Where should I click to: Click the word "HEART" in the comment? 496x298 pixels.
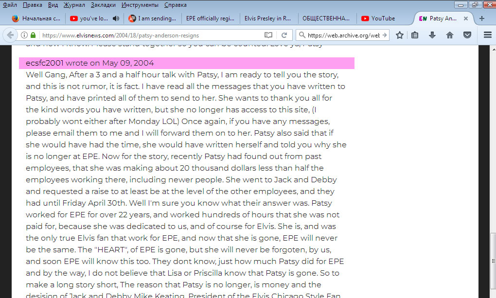click(111, 249)
